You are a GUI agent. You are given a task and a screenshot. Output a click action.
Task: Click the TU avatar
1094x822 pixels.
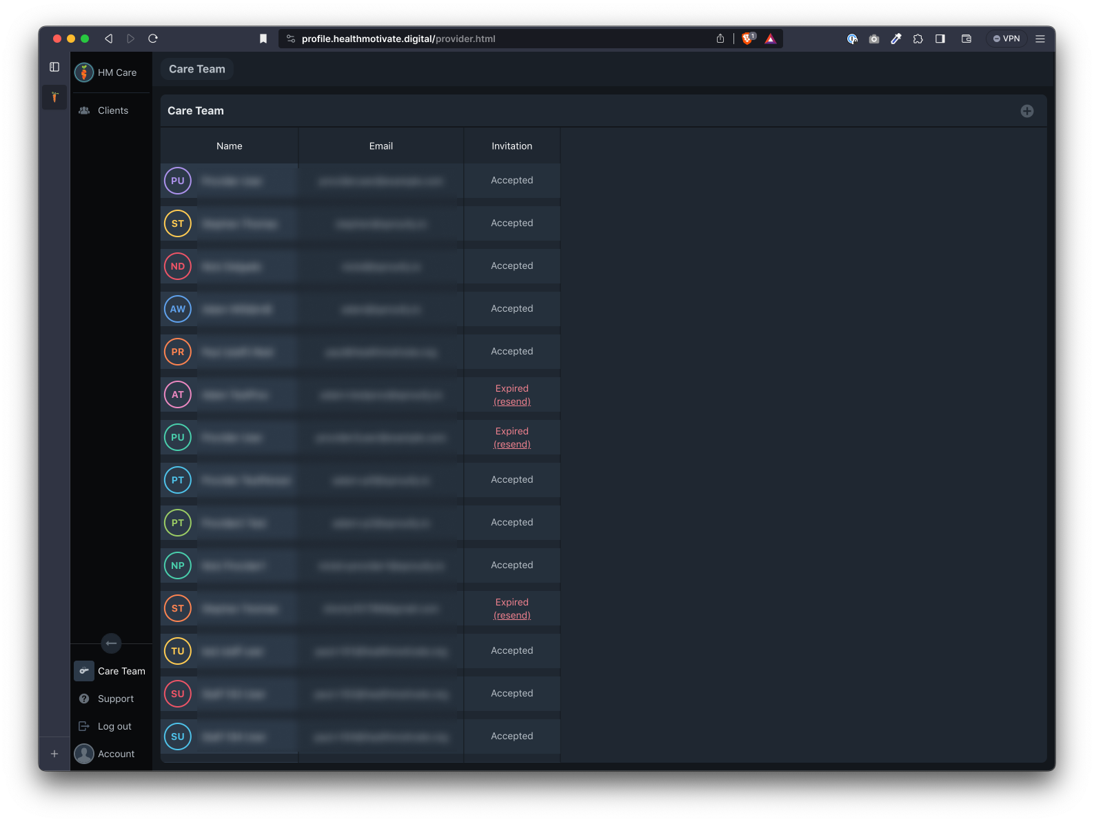(178, 651)
